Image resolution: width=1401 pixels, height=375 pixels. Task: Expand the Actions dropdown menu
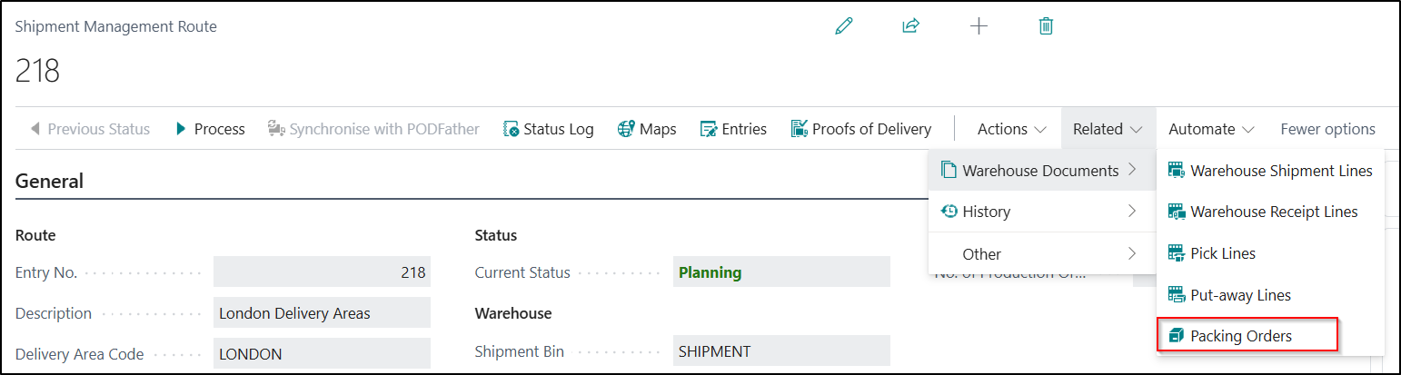point(1011,129)
